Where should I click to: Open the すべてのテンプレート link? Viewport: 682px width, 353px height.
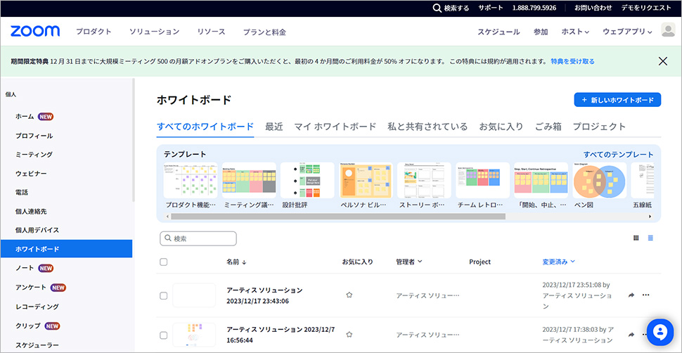[619, 155]
